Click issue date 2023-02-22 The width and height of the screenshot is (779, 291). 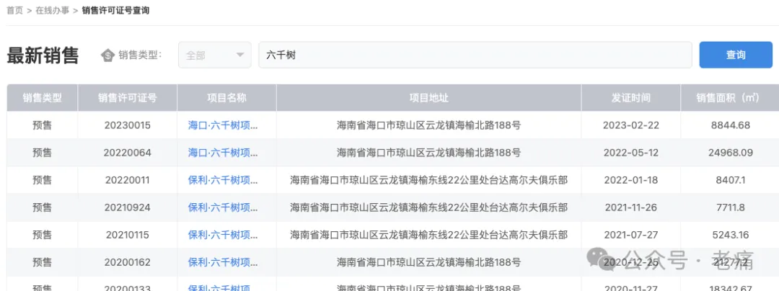(x=631, y=125)
